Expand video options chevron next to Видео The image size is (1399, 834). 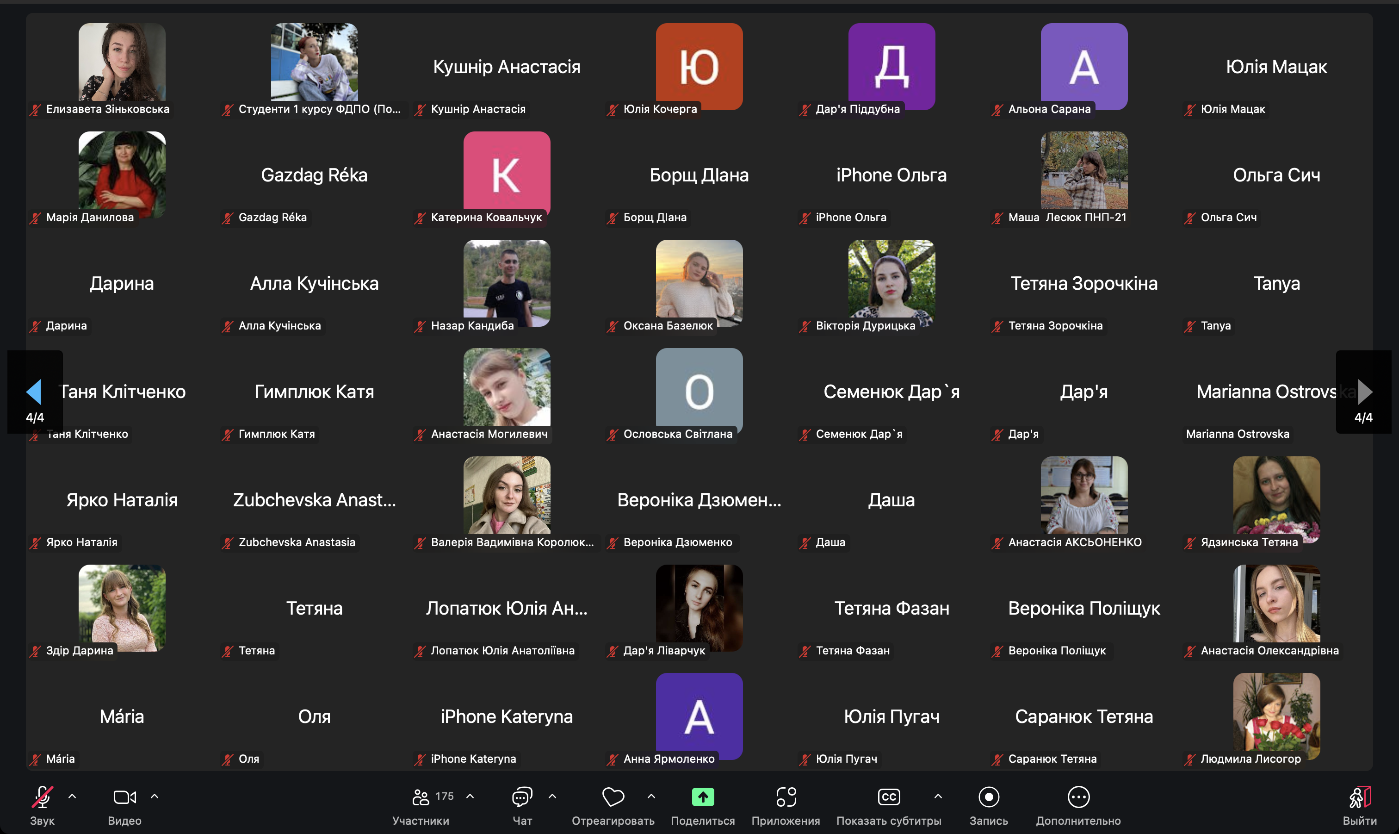tap(155, 796)
